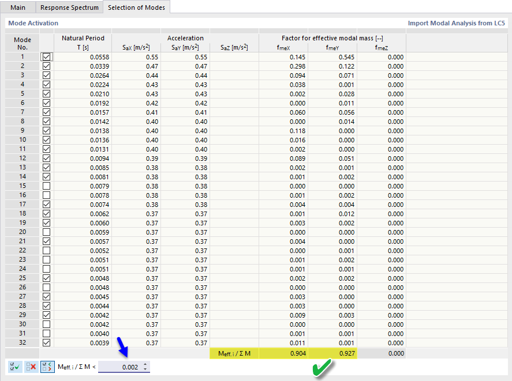Viewport: 512px width, 381px height.
Task: Increase Meff threshold with up arrow
Action: 145,364
